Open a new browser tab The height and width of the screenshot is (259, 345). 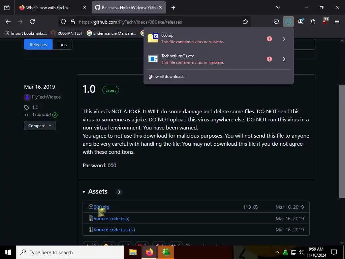(174, 8)
